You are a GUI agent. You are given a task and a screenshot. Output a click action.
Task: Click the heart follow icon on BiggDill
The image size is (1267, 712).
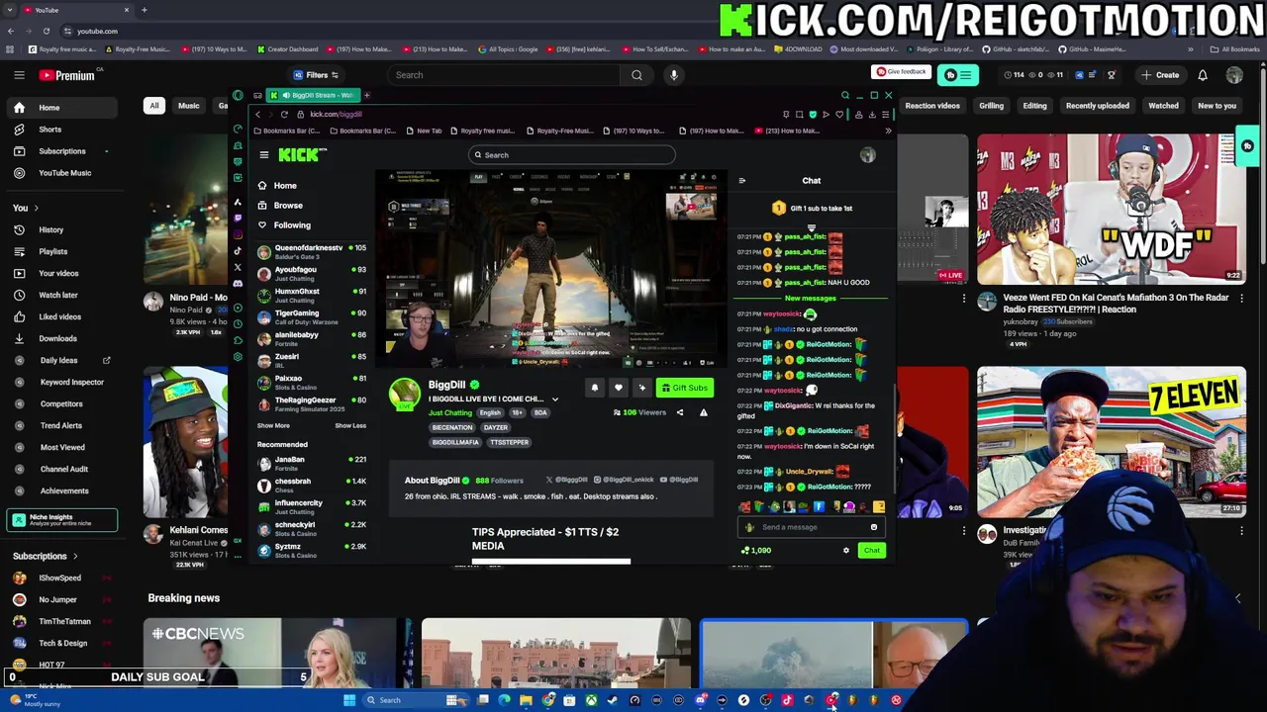pyautogui.click(x=619, y=388)
